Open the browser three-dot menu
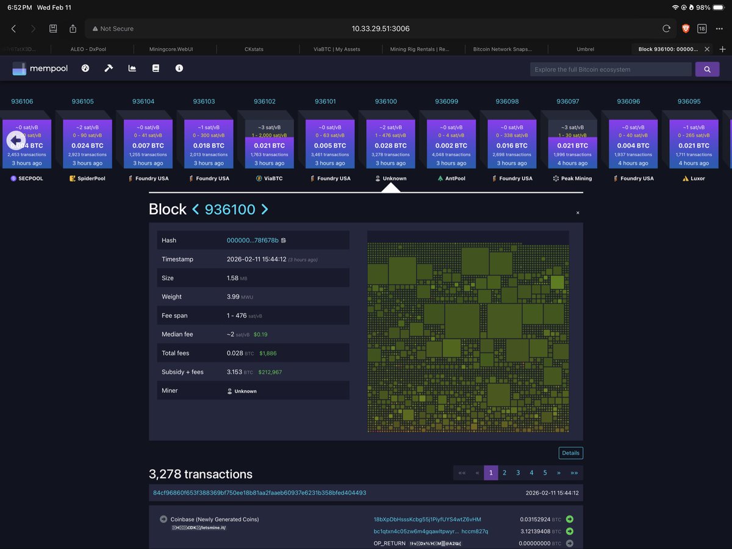 (719, 29)
